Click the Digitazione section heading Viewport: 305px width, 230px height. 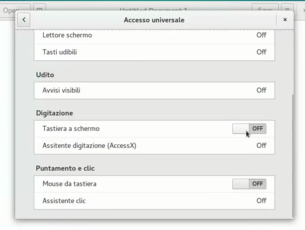54,113
